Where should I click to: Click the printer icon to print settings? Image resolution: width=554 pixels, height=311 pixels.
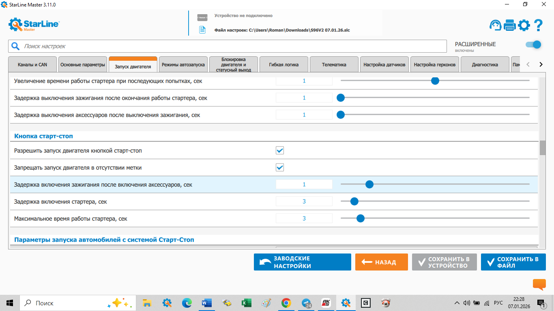(x=509, y=26)
